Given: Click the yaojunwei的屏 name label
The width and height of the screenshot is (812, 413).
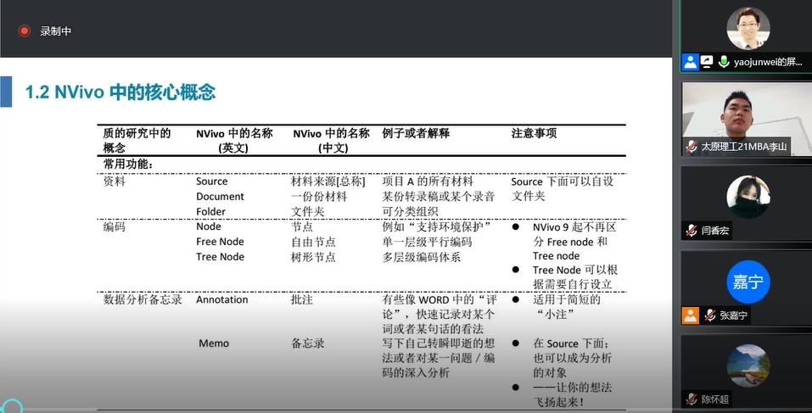Looking at the screenshot, I should click(768, 63).
